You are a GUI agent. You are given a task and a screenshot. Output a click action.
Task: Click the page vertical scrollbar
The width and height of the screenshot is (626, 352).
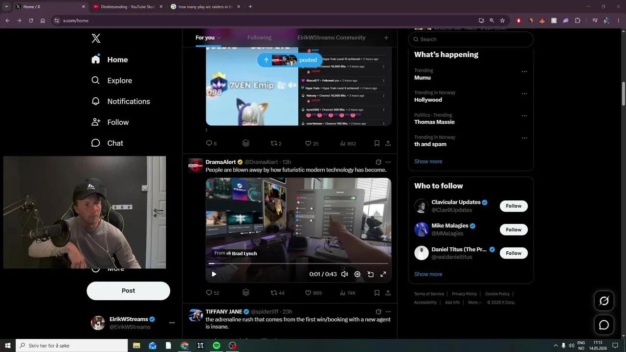(x=623, y=93)
